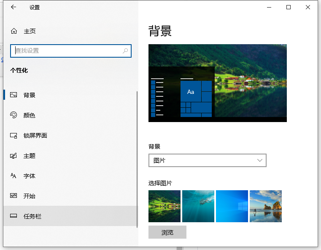The width and height of the screenshot is (321, 250).
Task: Pick the underwater swimmer picture thumbnail
Action: click(198, 206)
